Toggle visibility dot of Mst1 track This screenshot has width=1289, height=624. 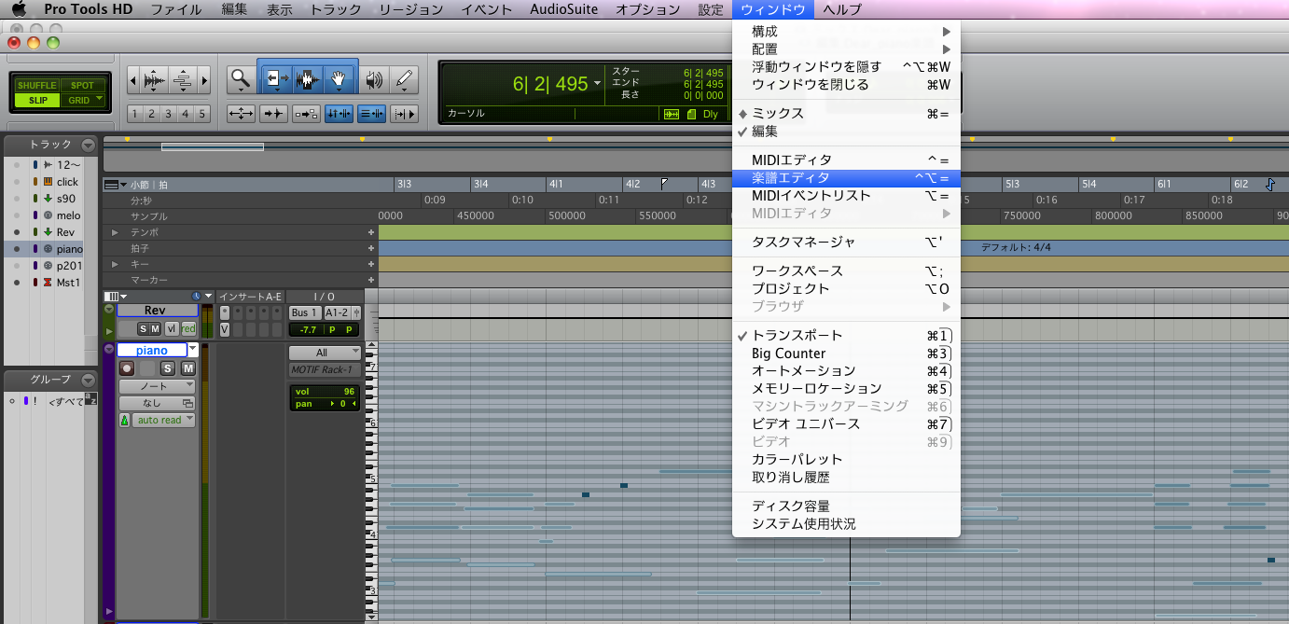pyautogui.click(x=17, y=282)
